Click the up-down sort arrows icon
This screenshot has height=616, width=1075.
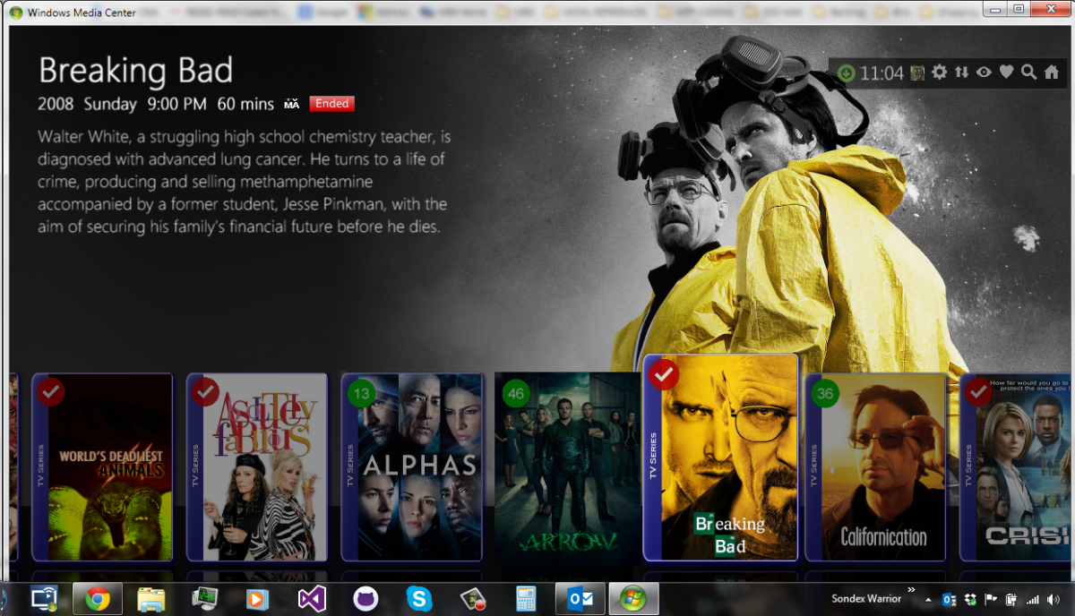click(x=961, y=73)
